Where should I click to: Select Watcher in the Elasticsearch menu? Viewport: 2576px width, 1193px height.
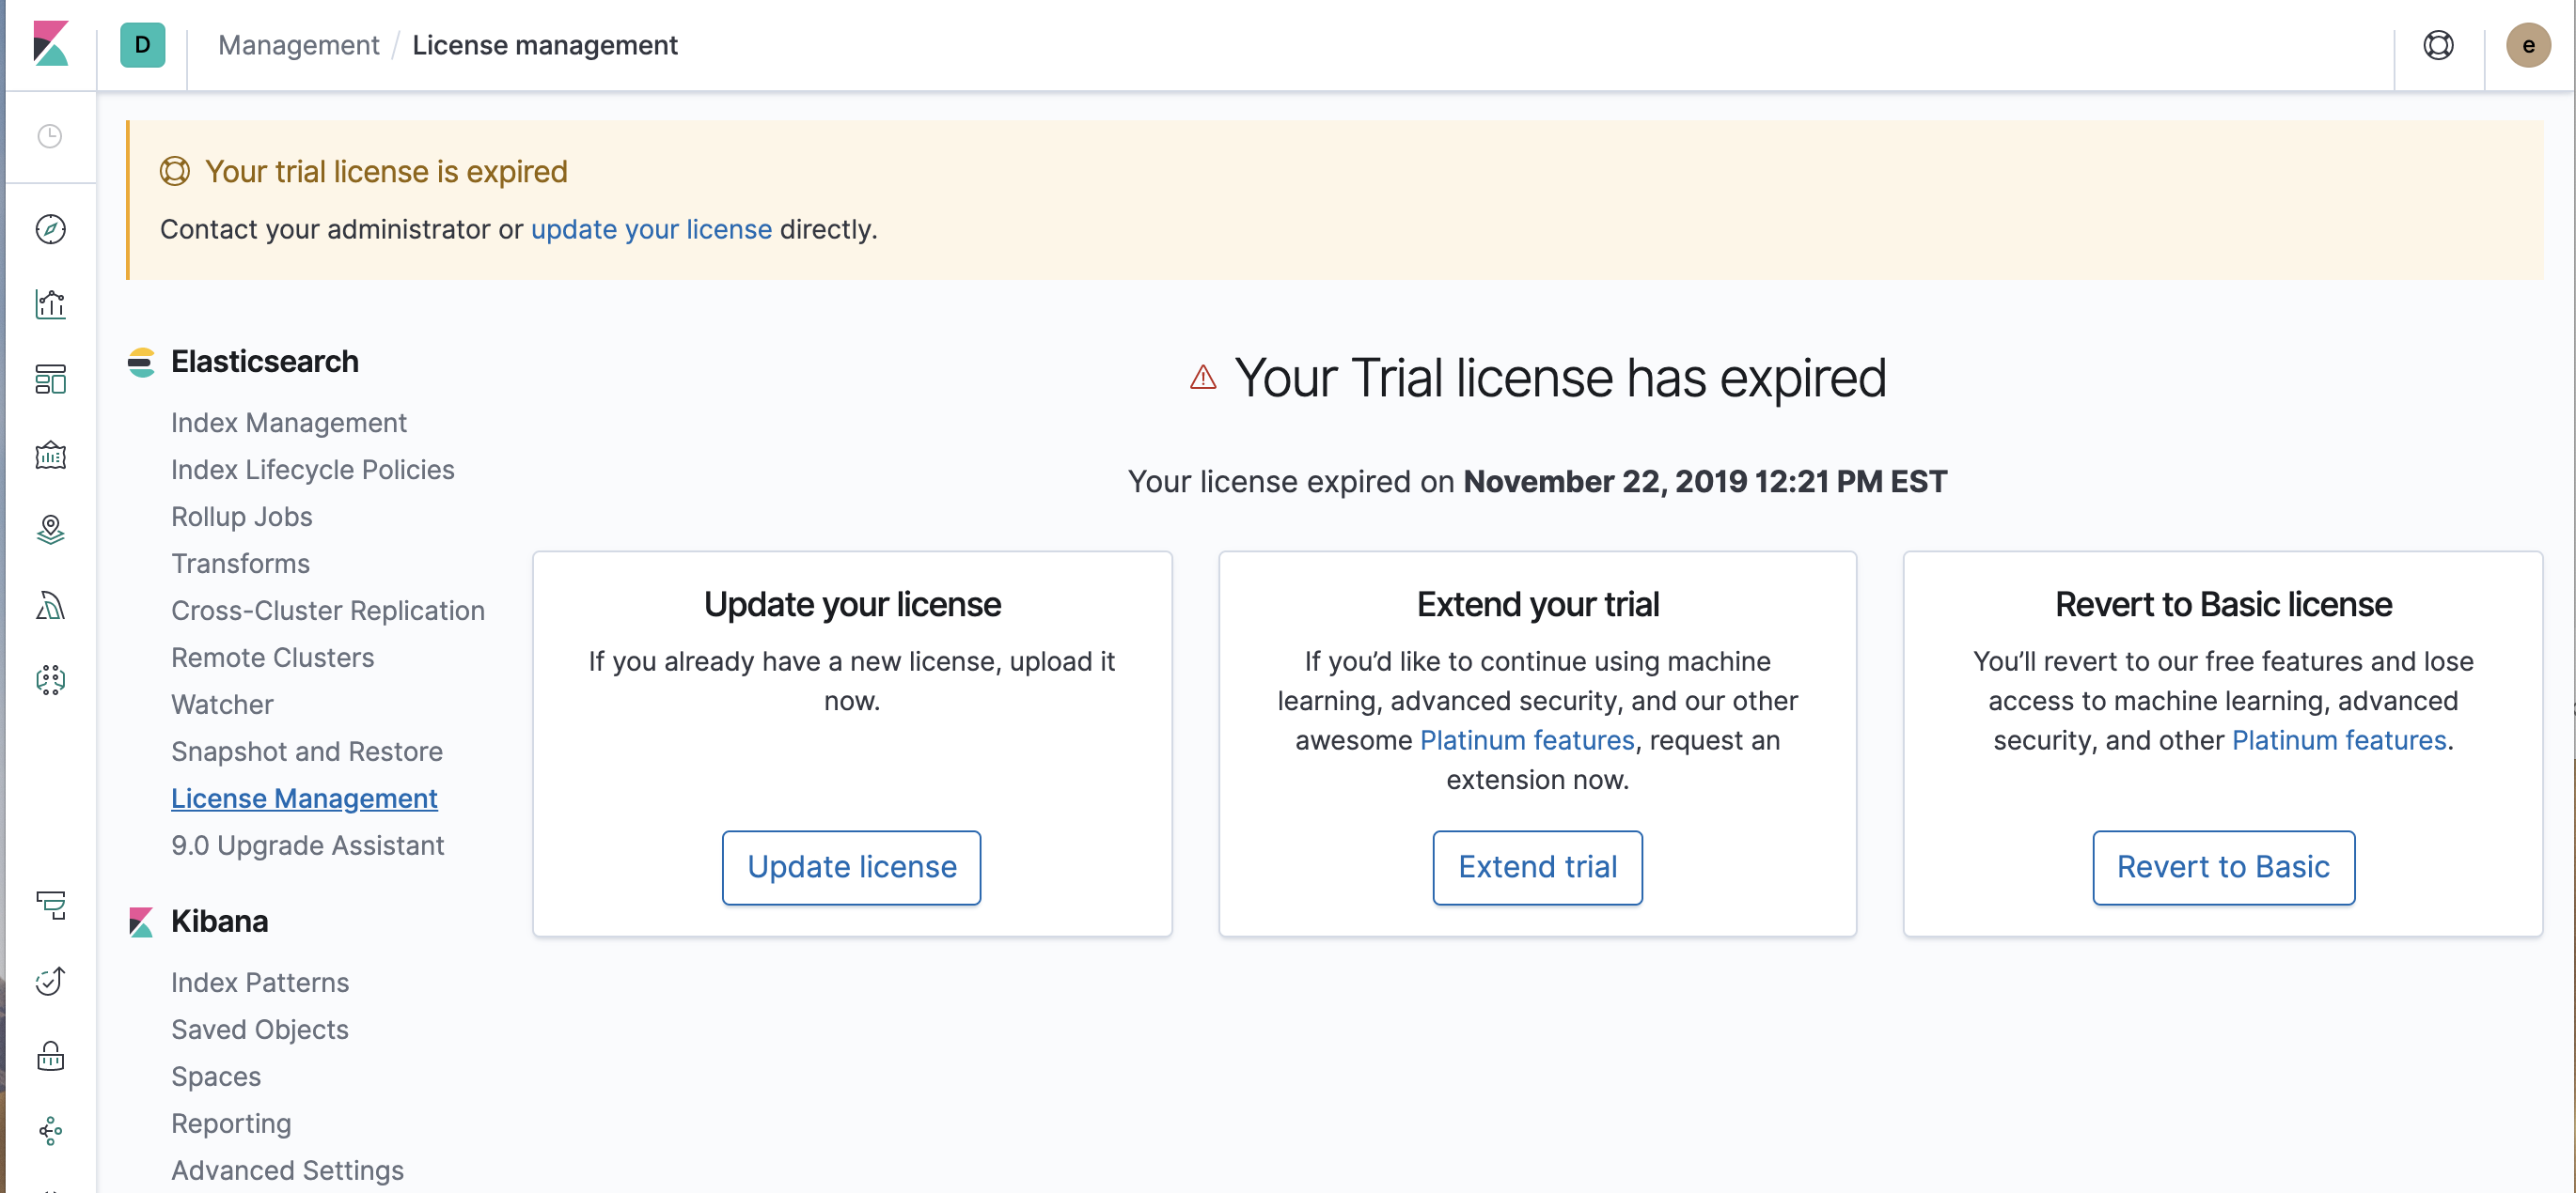click(x=222, y=704)
